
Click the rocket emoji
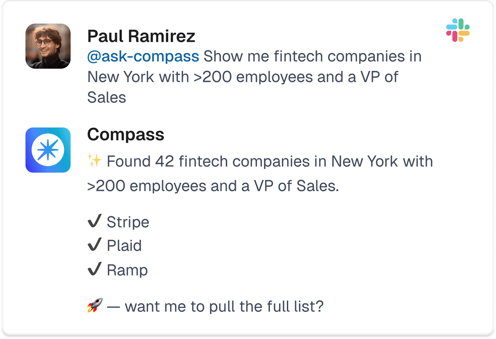[95, 307]
